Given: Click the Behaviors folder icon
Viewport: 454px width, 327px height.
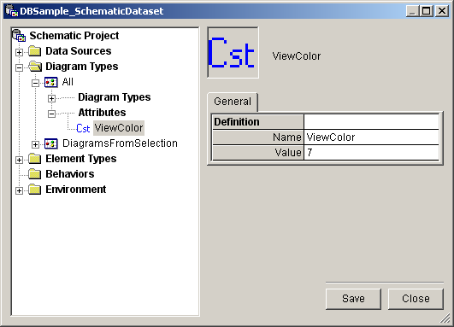Looking at the screenshot, I should click(x=35, y=174).
